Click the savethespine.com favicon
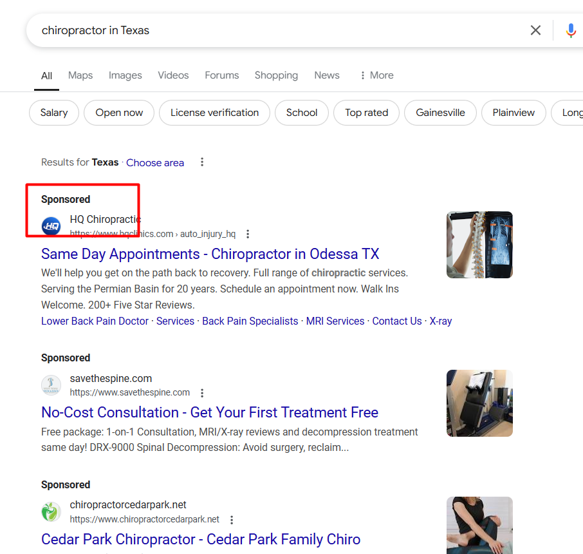583x554 pixels. point(51,385)
